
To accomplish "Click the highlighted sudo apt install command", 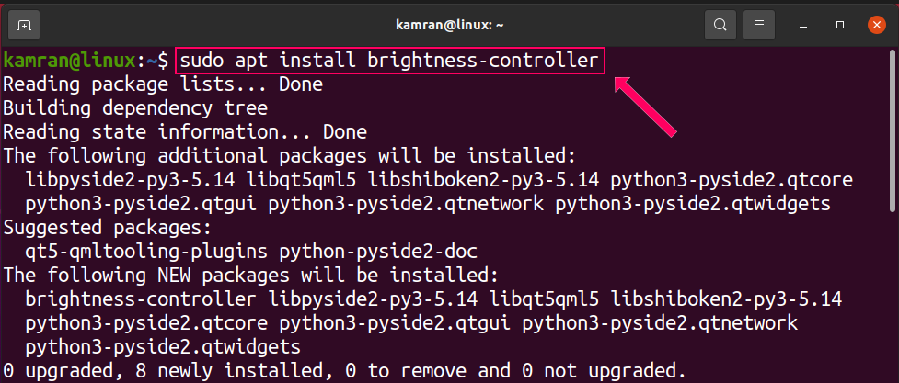I will tap(390, 62).
